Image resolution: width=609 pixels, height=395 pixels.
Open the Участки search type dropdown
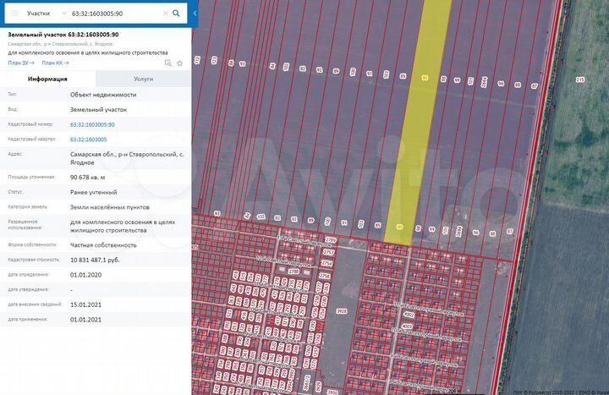click(47, 14)
